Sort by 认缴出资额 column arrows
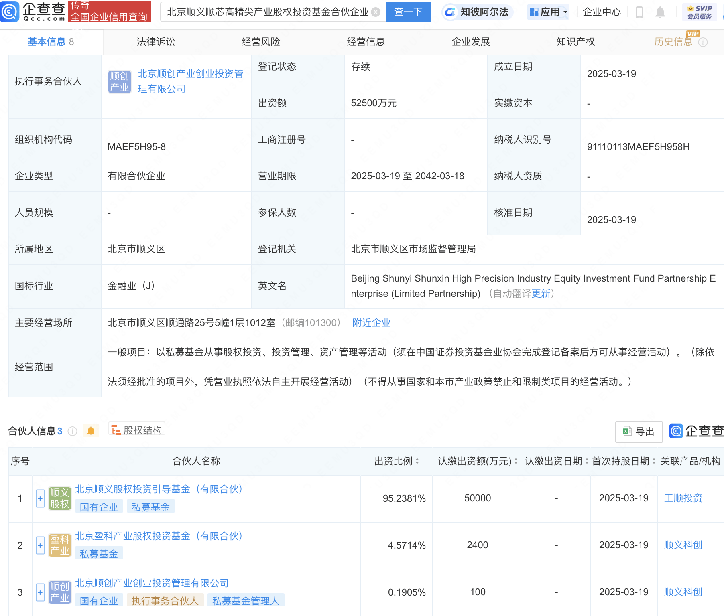 (x=516, y=461)
